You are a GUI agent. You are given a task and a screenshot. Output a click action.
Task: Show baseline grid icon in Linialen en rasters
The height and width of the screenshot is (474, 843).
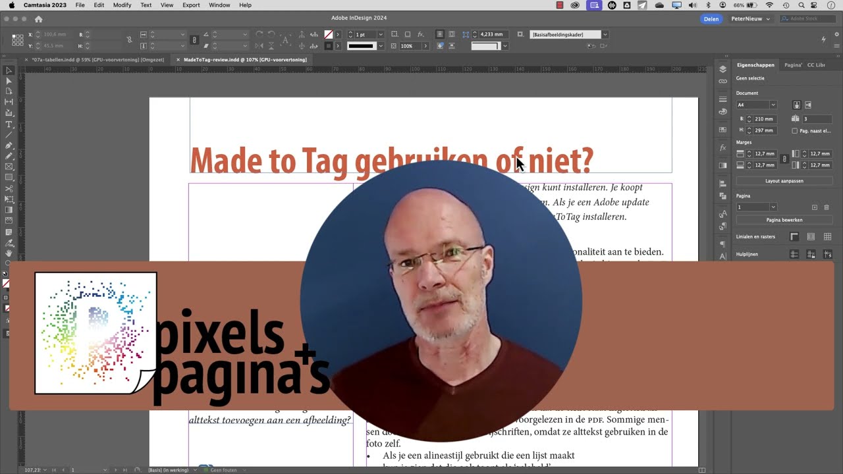(811, 236)
